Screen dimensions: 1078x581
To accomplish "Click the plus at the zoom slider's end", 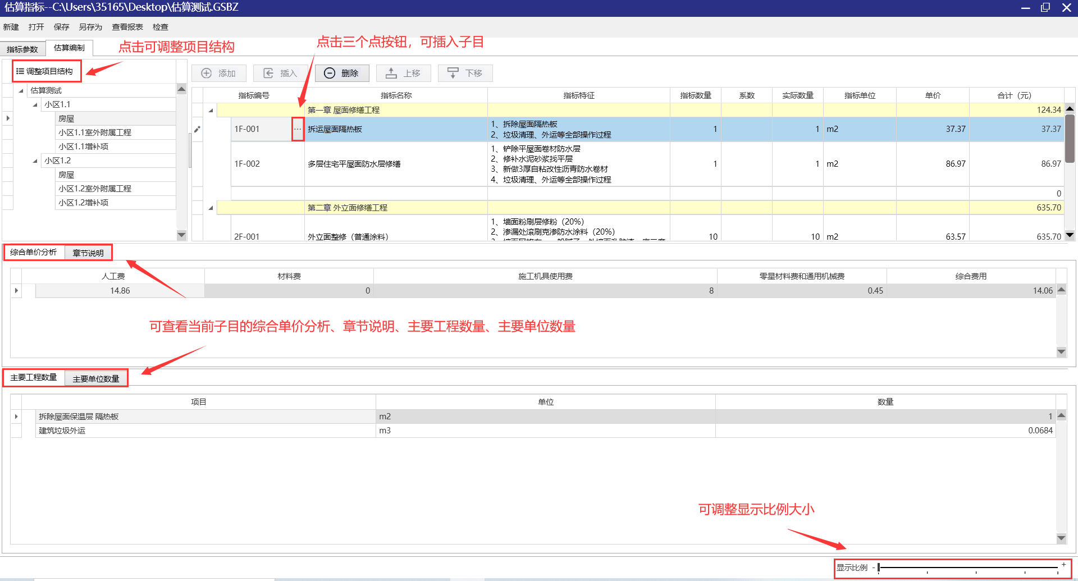I will 1063,565.
